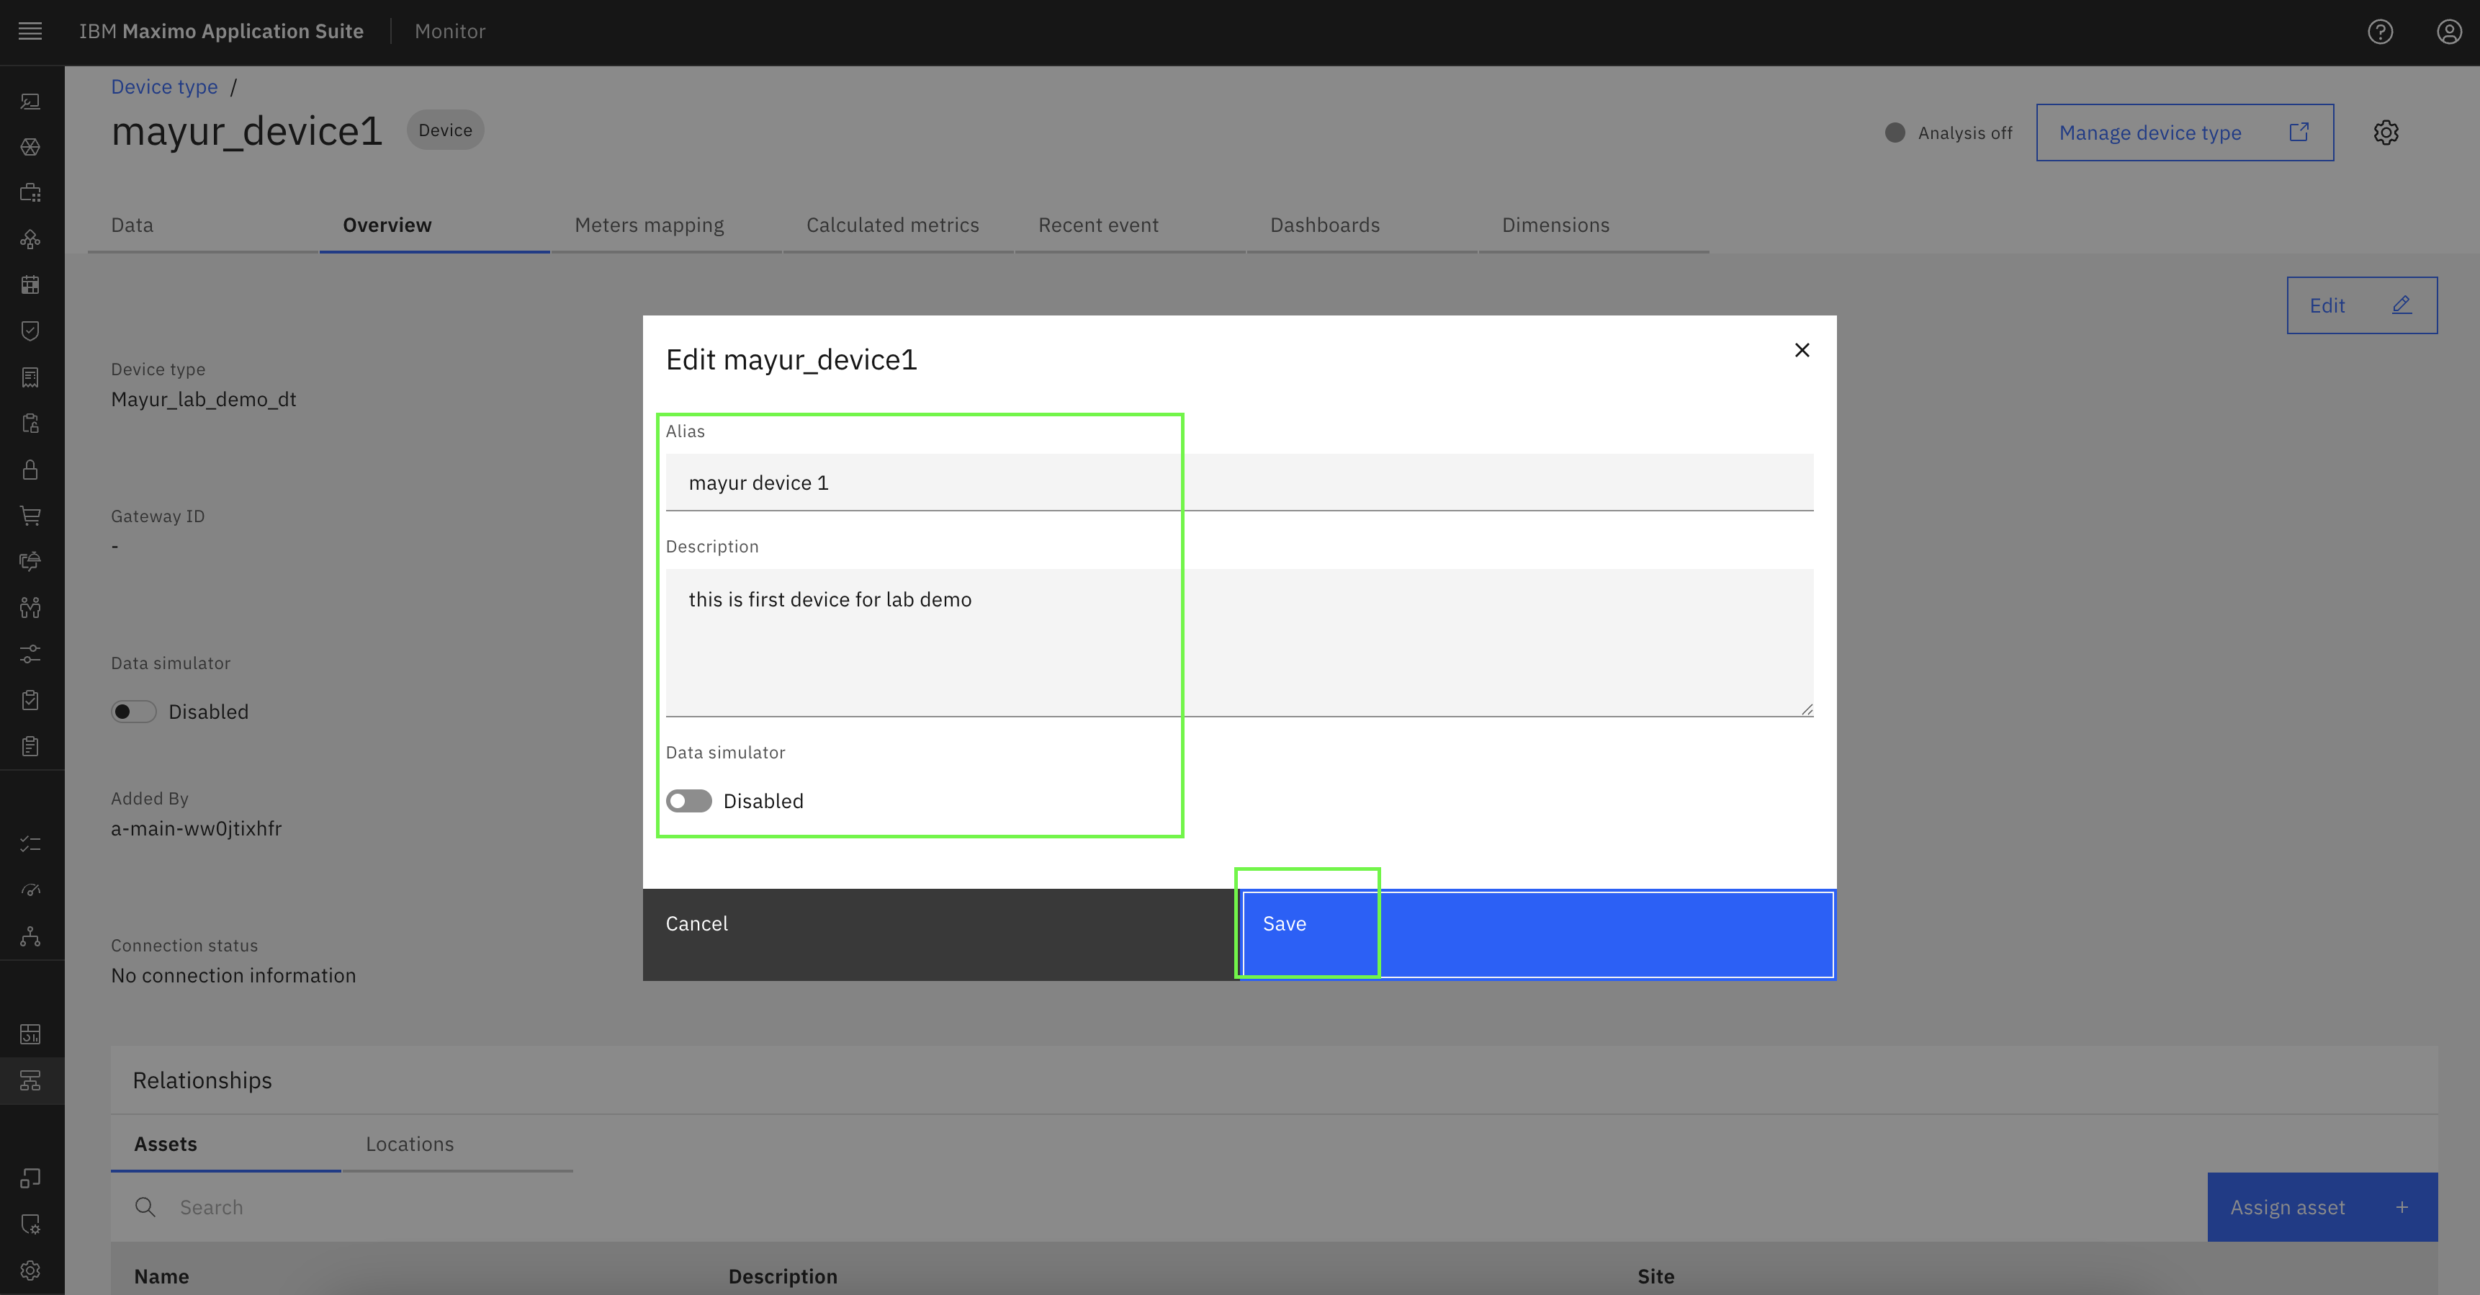Click the shield checkmark icon in sidebar
The image size is (2480, 1295).
31,331
